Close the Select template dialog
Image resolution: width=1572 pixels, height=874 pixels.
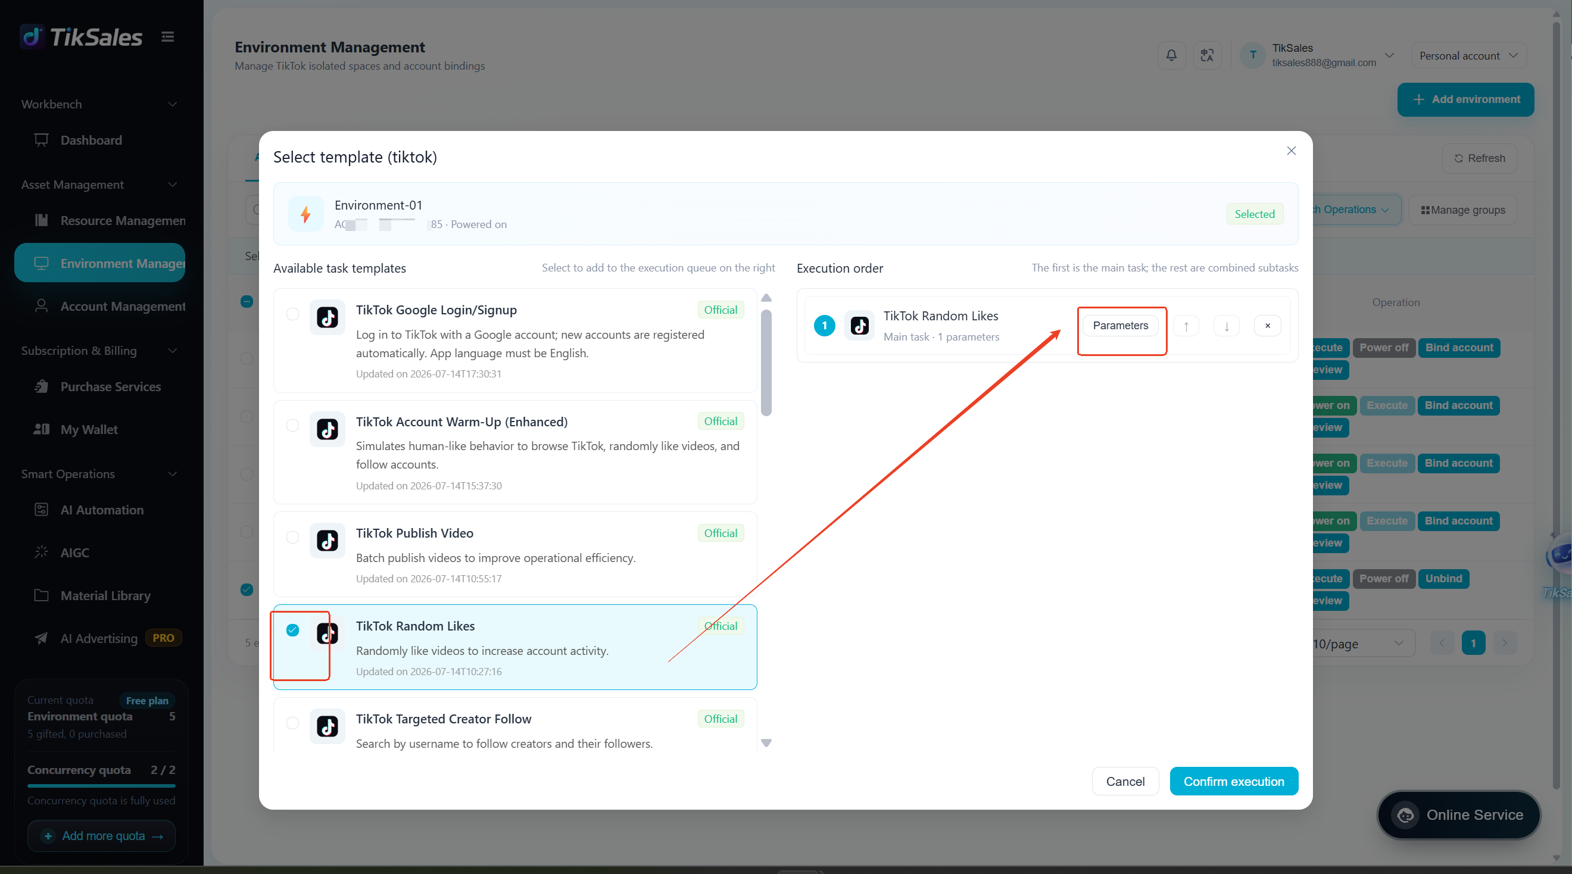click(x=1291, y=151)
